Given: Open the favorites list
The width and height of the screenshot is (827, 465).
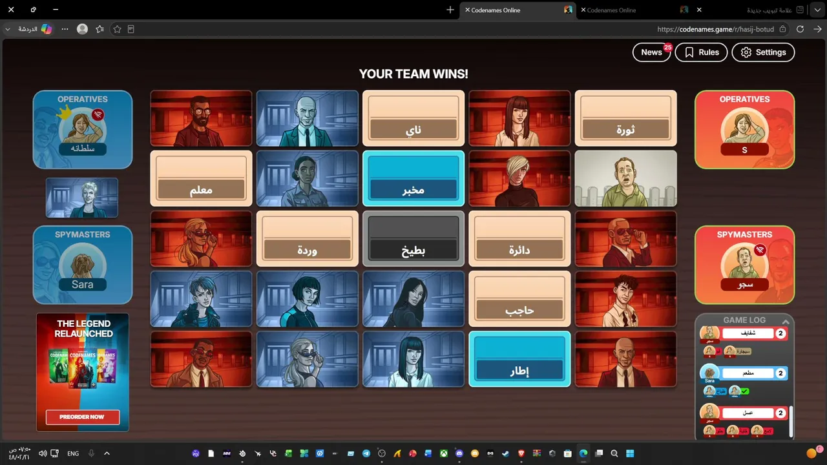Looking at the screenshot, I should point(99,29).
